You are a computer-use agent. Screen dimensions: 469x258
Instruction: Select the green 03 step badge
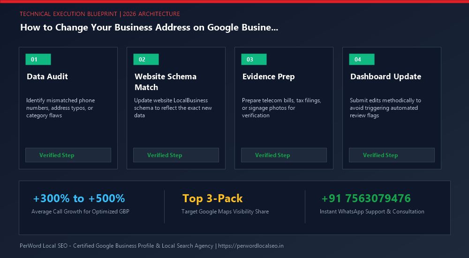point(254,59)
